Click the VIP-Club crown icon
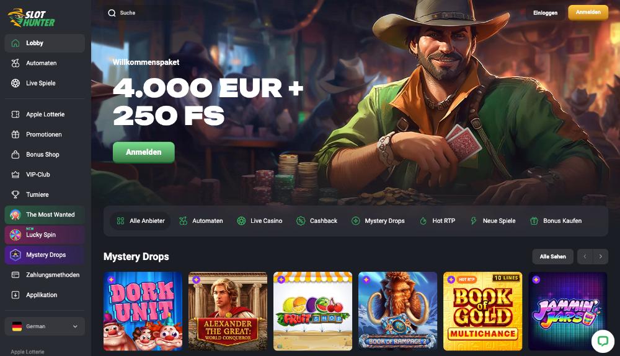Viewport: 620px width, 356px height. pyautogui.click(x=15, y=175)
